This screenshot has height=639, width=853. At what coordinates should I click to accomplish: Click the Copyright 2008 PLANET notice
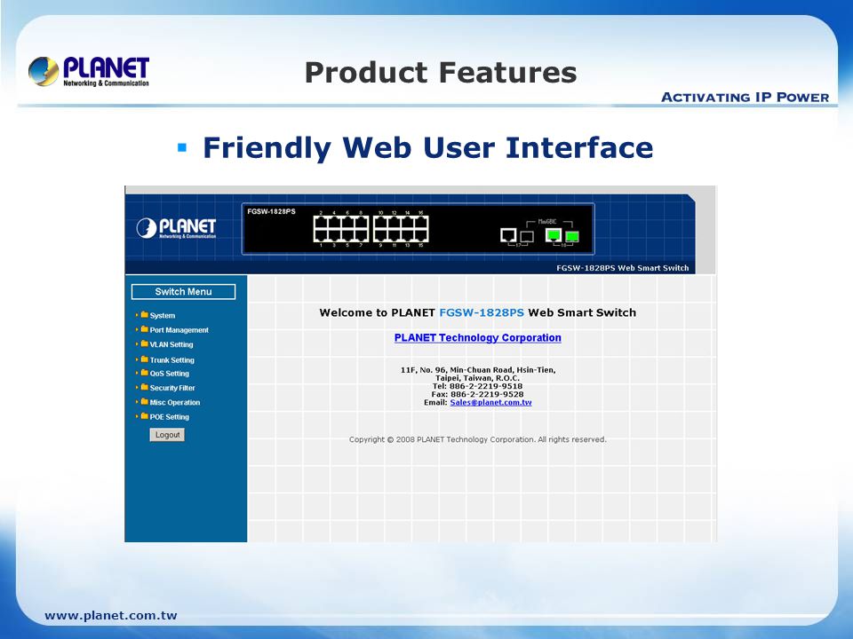tap(478, 439)
